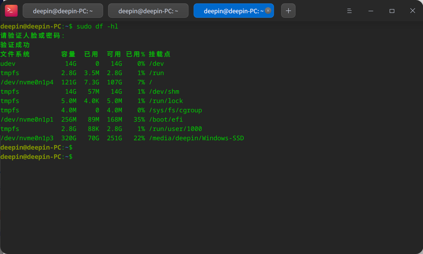
Task: Click the sudo df -hl command text
Action: (x=97, y=26)
